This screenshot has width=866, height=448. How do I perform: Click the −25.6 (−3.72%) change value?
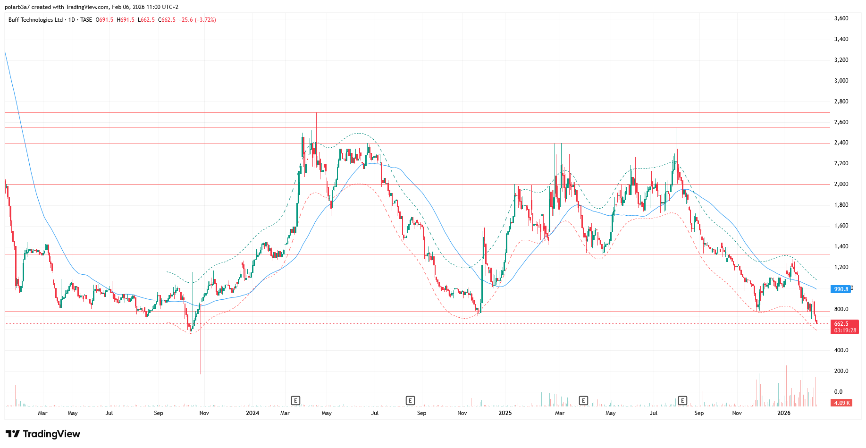click(x=198, y=20)
